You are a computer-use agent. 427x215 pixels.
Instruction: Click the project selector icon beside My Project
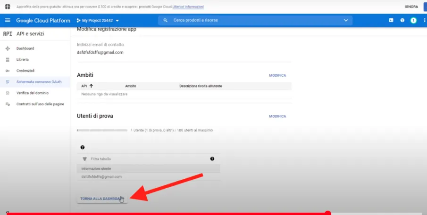pyautogui.click(x=78, y=20)
